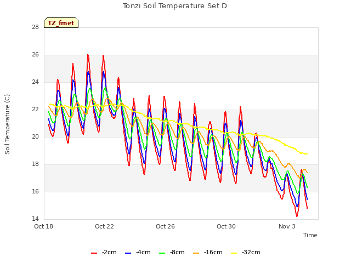The image size is (351, 263).
Task: Click the orange -16cm legend color marker
Action: pos(196,253)
